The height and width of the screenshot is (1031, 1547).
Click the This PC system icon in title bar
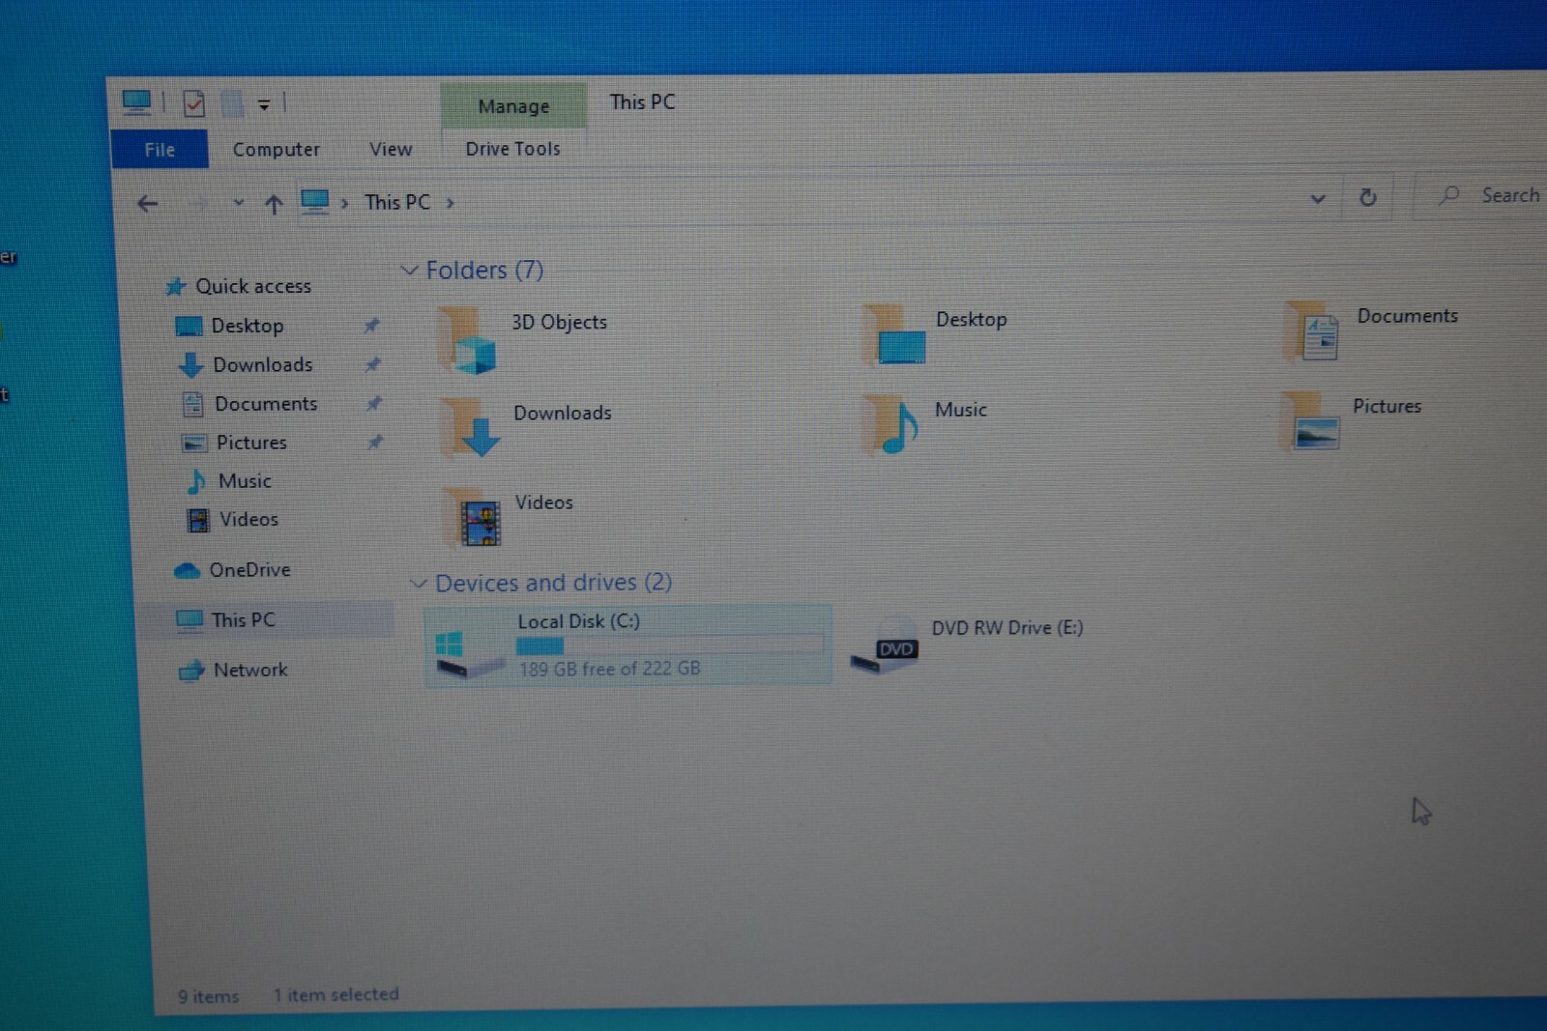click(x=136, y=101)
